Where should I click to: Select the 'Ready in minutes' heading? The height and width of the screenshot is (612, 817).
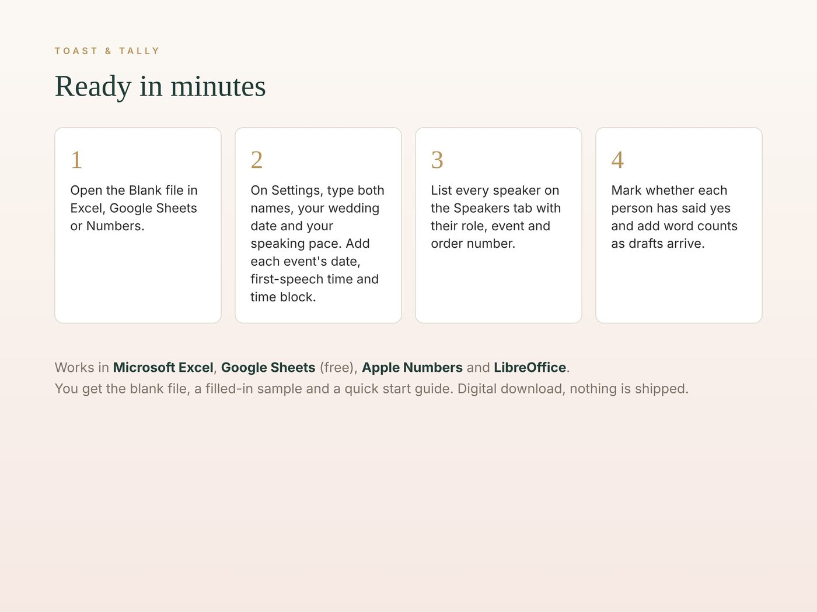click(160, 86)
